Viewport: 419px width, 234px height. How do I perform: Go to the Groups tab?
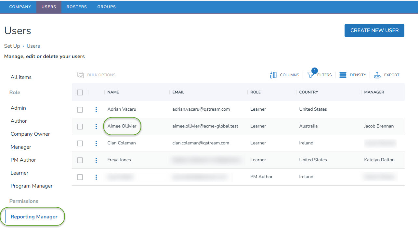tap(107, 7)
